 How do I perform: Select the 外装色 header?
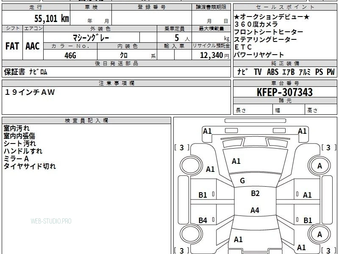[100, 29]
